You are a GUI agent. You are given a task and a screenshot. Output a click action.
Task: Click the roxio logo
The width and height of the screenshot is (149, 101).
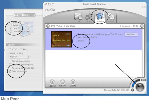(50, 10)
